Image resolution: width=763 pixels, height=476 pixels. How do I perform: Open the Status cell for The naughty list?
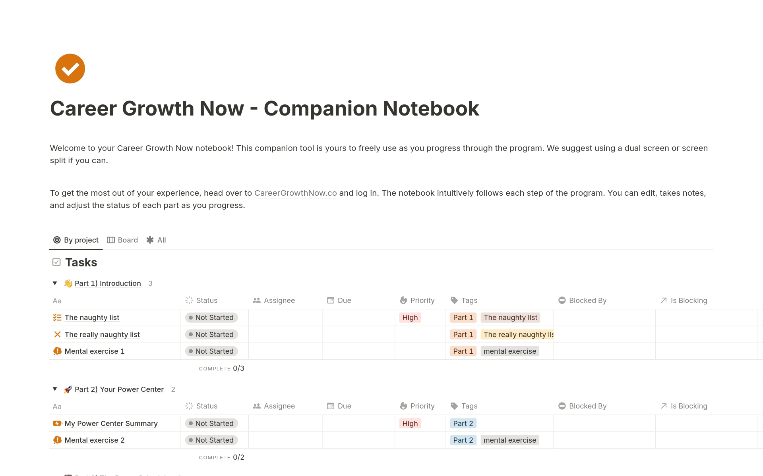point(211,317)
